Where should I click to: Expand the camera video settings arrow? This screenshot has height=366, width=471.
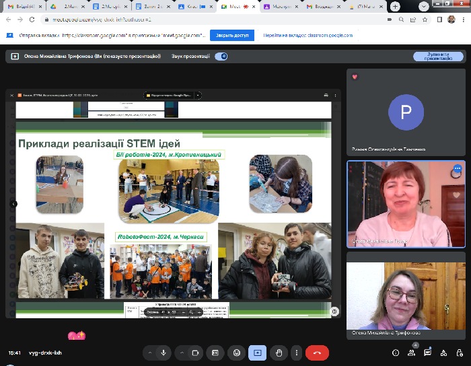coord(181,353)
